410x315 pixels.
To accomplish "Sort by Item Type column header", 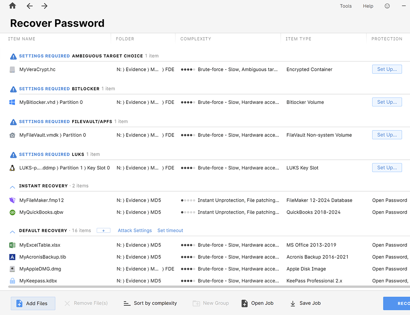I will tap(298, 39).
